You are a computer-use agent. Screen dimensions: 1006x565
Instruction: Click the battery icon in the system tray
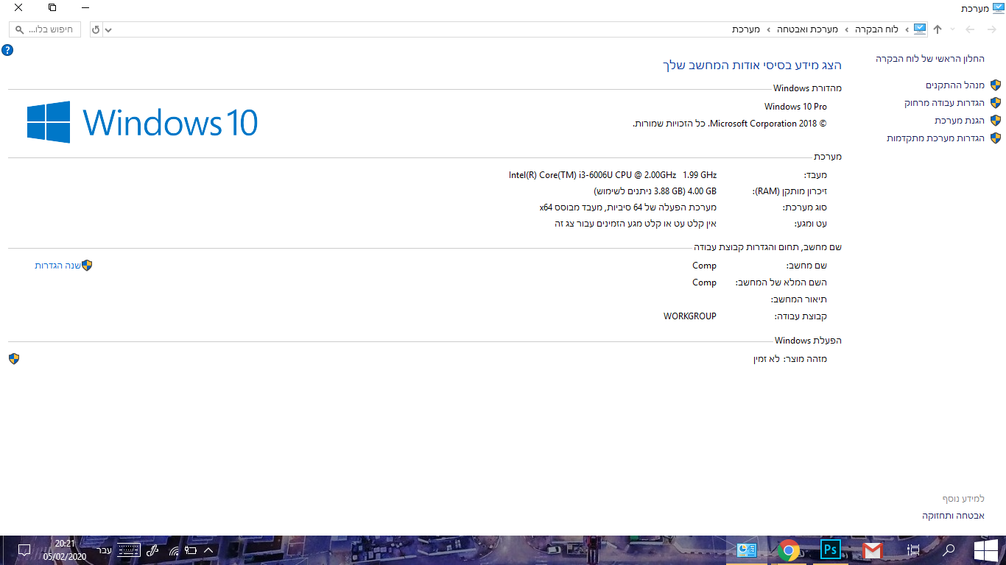191,550
